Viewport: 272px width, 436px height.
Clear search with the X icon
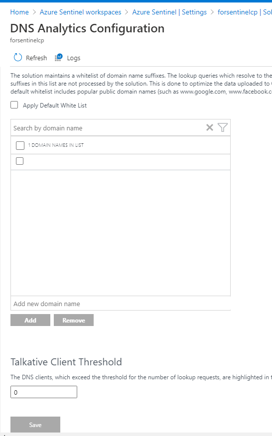(x=210, y=127)
